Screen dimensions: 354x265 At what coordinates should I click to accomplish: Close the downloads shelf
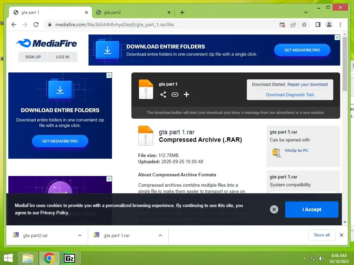pos(342,235)
